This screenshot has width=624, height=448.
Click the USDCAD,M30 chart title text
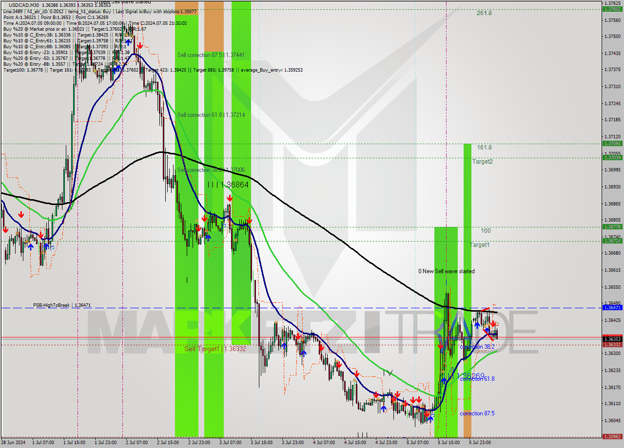coord(24,5)
